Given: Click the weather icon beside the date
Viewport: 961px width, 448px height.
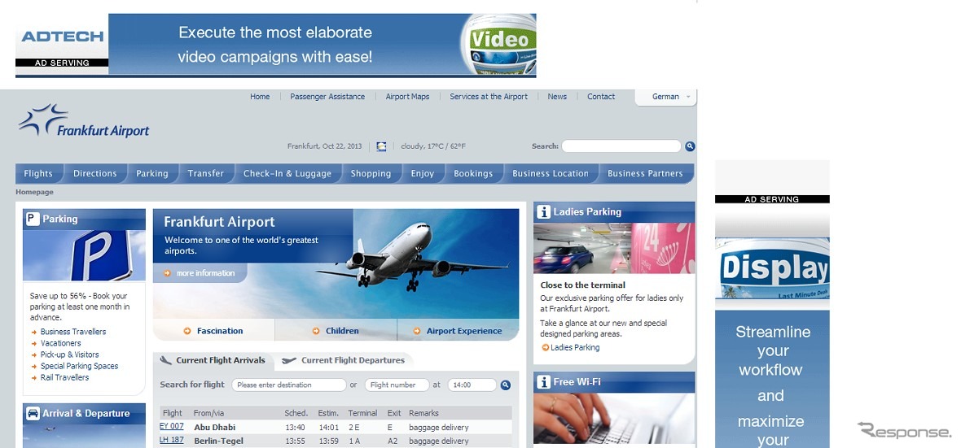Looking at the screenshot, I should tap(381, 146).
